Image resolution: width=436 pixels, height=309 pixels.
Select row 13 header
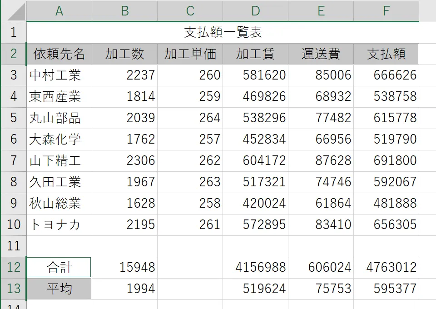click(14, 289)
